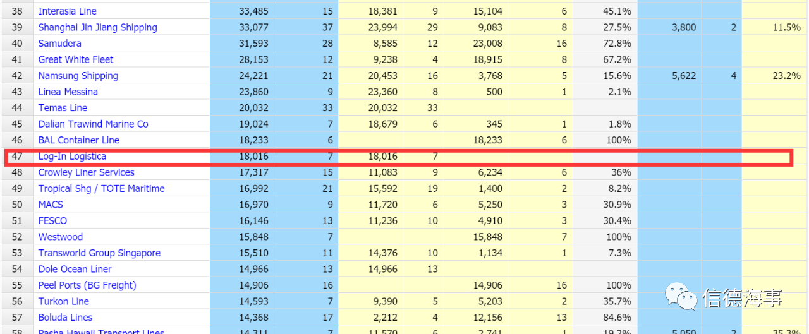This screenshot has height=334, width=809.
Task: Select percentage cell 72.8%
Action: (617, 44)
